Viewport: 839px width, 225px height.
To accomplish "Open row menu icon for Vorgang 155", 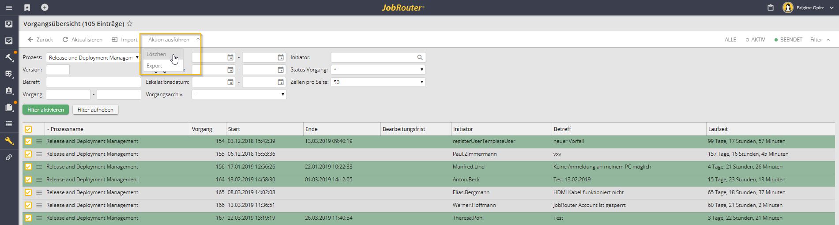I will coord(39,154).
